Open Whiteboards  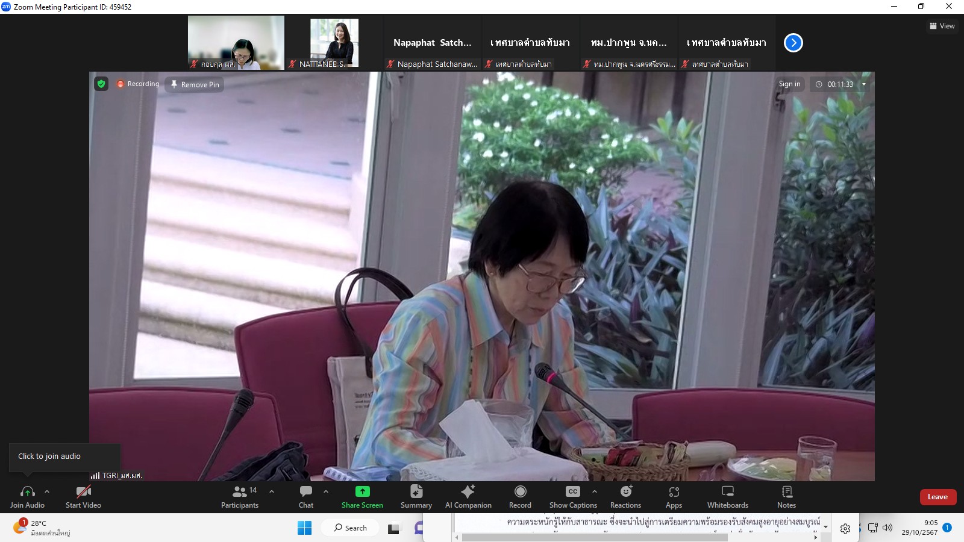point(728,497)
